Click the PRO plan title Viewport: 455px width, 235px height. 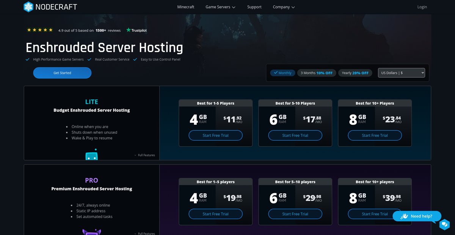pyautogui.click(x=92, y=180)
